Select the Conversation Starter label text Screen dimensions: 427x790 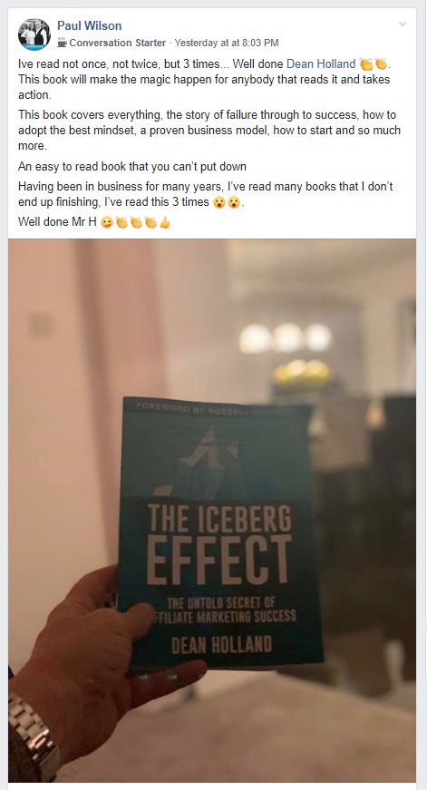pos(117,43)
